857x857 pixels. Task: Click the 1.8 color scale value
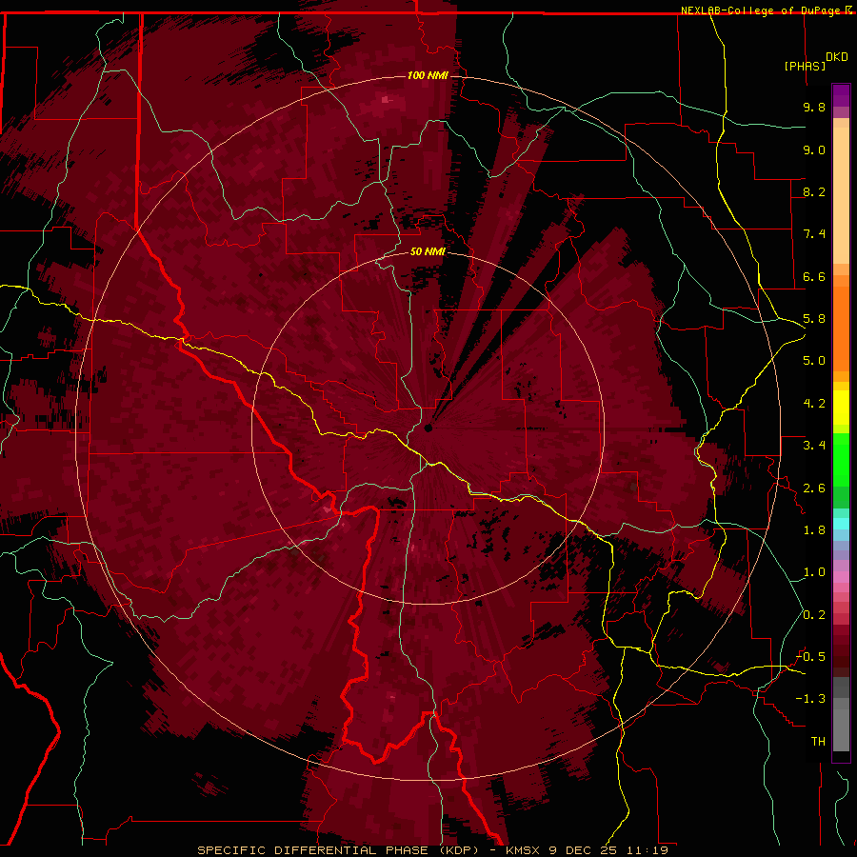814,530
